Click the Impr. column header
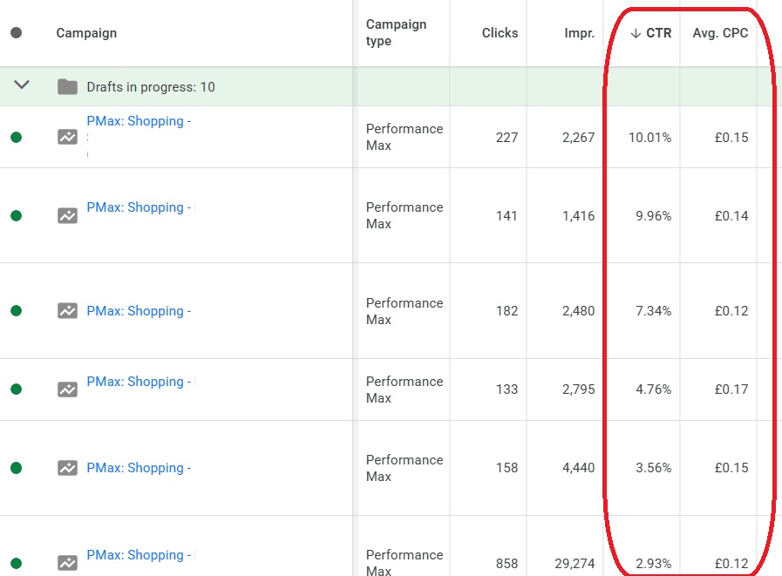This screenshot has width=782, height=576. pyautogui.click(x=579, y=33)
